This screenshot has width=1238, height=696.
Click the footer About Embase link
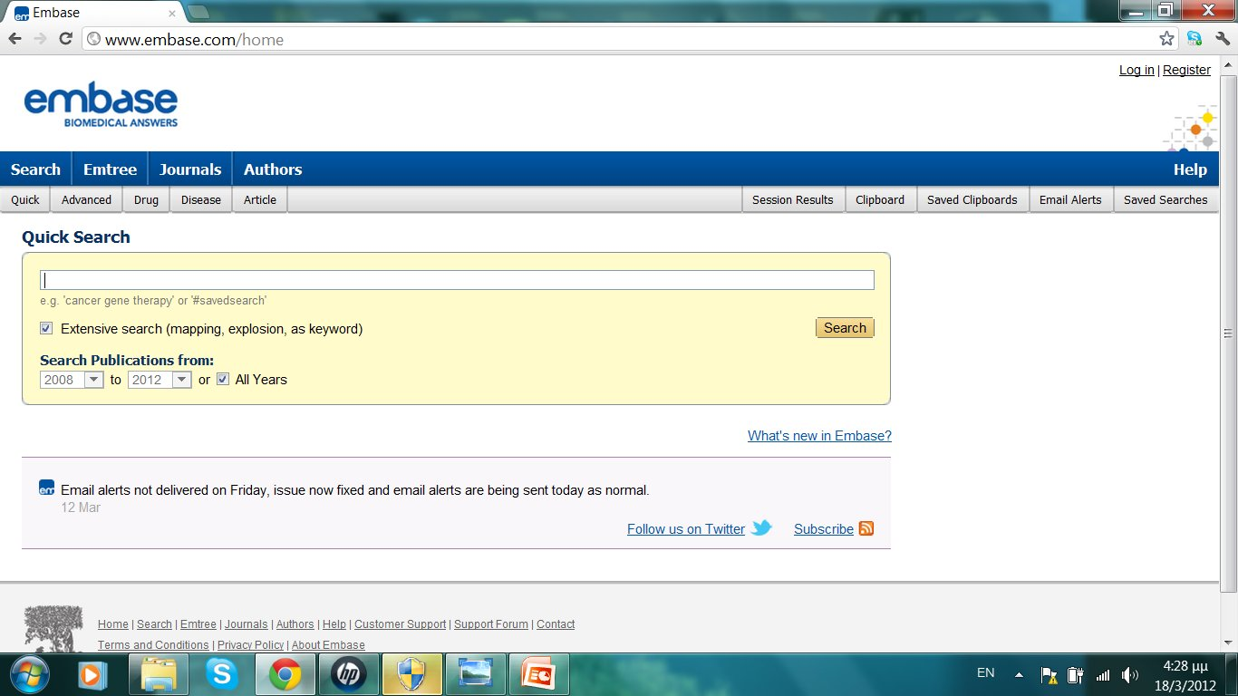click(328, 644)
